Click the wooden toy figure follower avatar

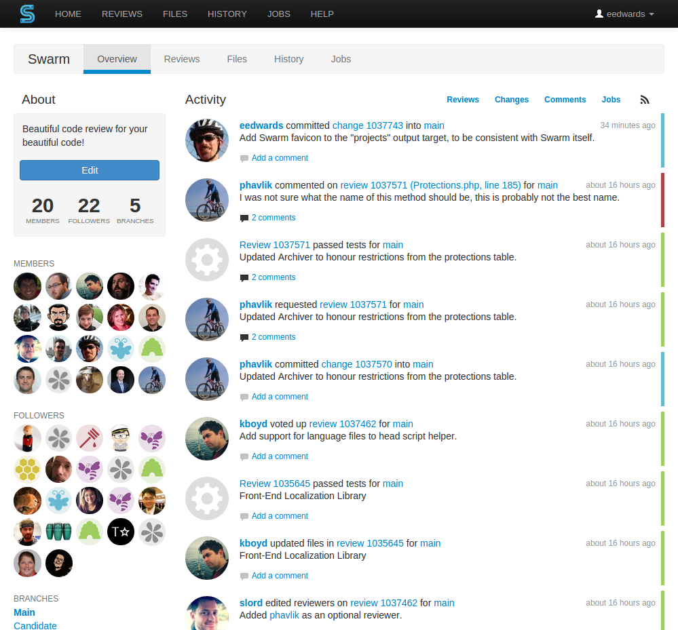click(x=27, y=438)
